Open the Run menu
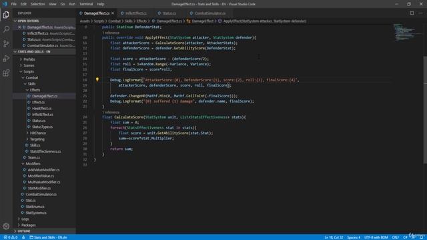 [x=72, y=4]
